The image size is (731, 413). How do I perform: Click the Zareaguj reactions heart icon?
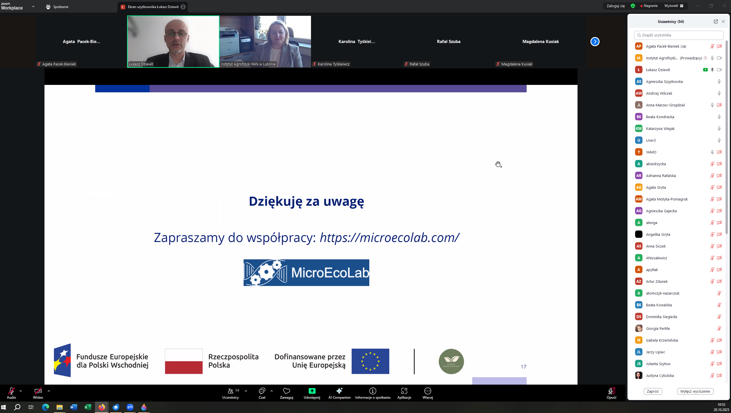click(x=286, y=391)
